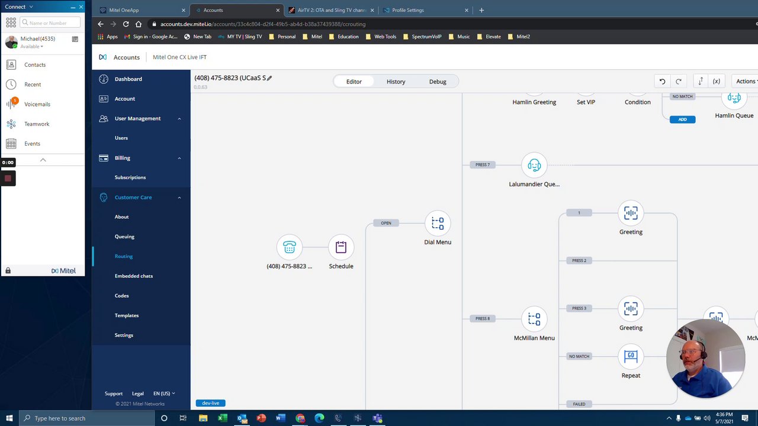Open Embedded chats menu item
The image size is (758, 426).
point(134,276)
